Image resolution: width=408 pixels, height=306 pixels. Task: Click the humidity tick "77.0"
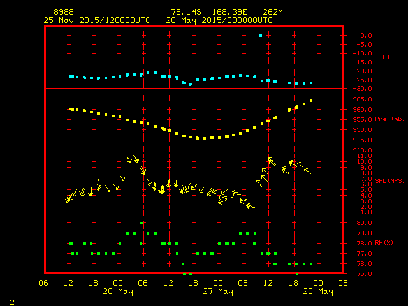coord(364,254)
